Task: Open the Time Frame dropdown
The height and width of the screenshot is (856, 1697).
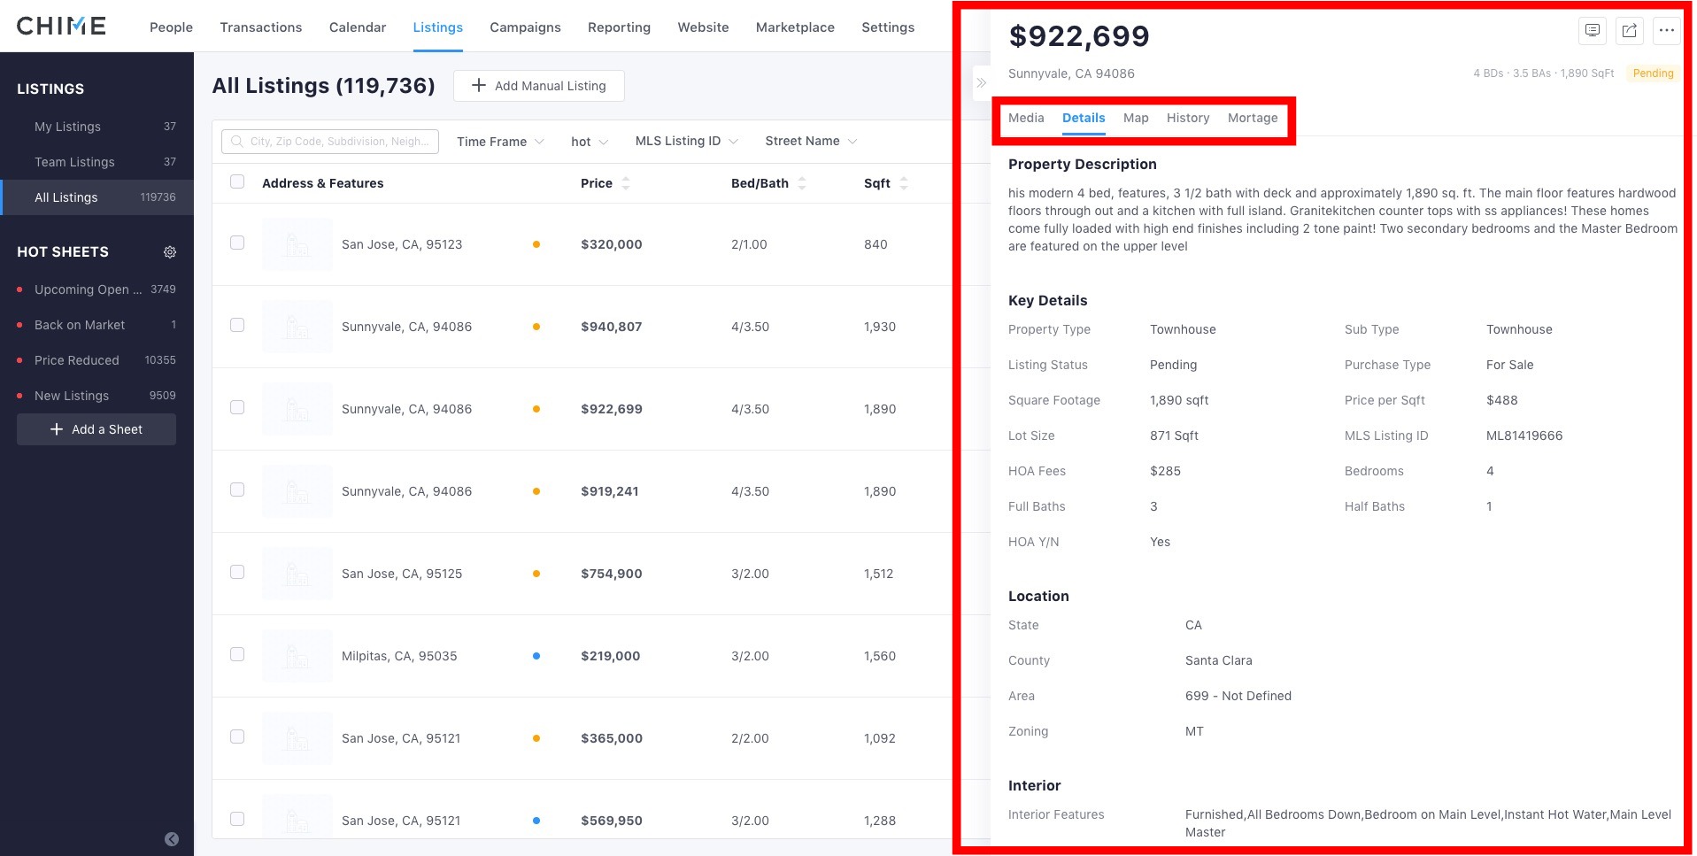Action: 500,142
